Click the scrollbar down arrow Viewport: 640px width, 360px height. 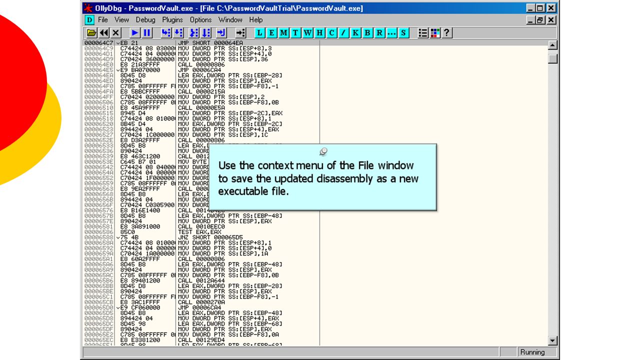pos(552,341)
